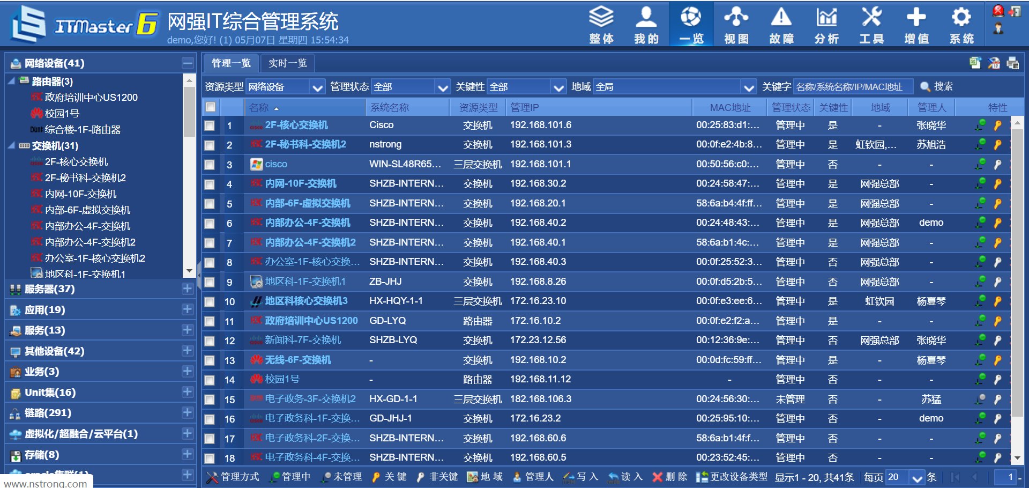Open the 每页 page-size dropdown

point(905,477)
